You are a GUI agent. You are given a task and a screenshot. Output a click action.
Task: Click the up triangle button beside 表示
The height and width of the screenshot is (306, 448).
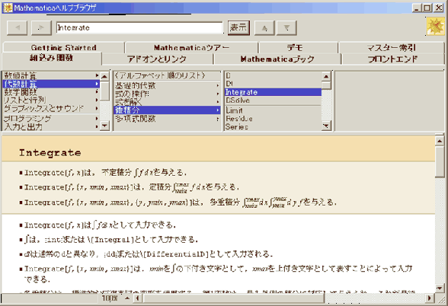(x=264, y=27)
